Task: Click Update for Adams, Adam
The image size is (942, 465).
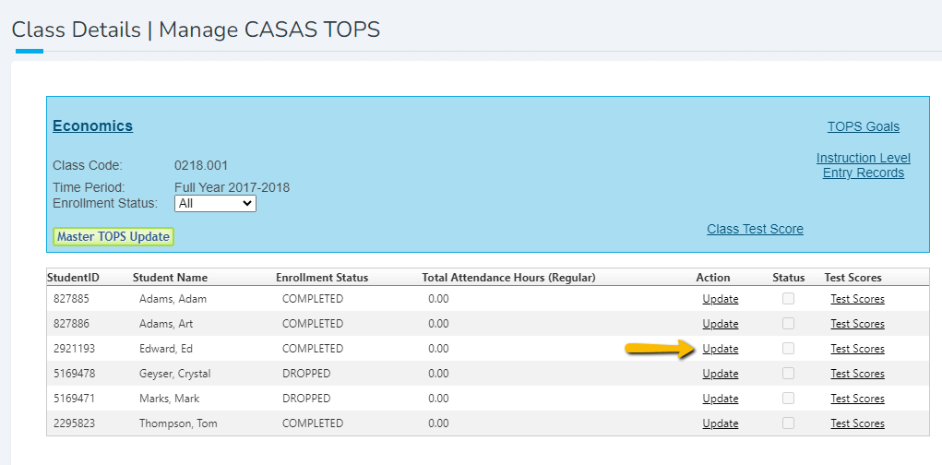Action: click(721, 299)
